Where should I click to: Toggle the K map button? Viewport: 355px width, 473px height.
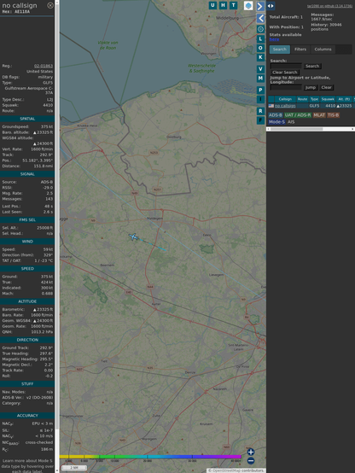click(260, 57)
